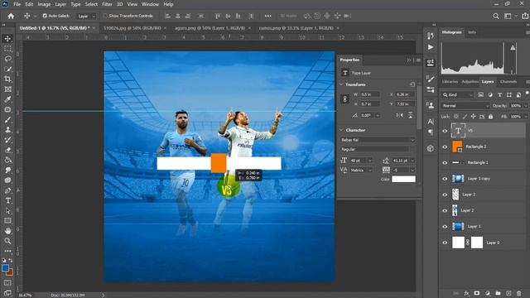
Task: Click the foreground color swatch
Action: [x=5, y=268]
